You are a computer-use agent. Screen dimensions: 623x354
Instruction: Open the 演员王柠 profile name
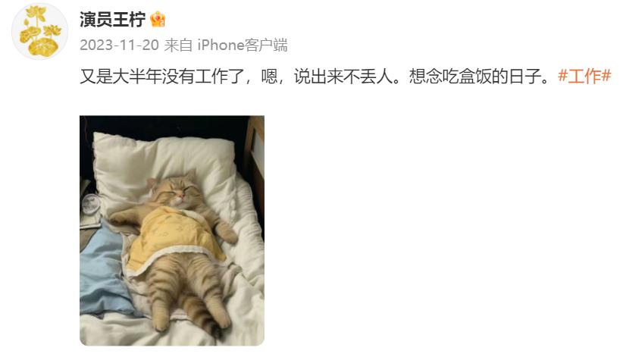tap(112, 19)
